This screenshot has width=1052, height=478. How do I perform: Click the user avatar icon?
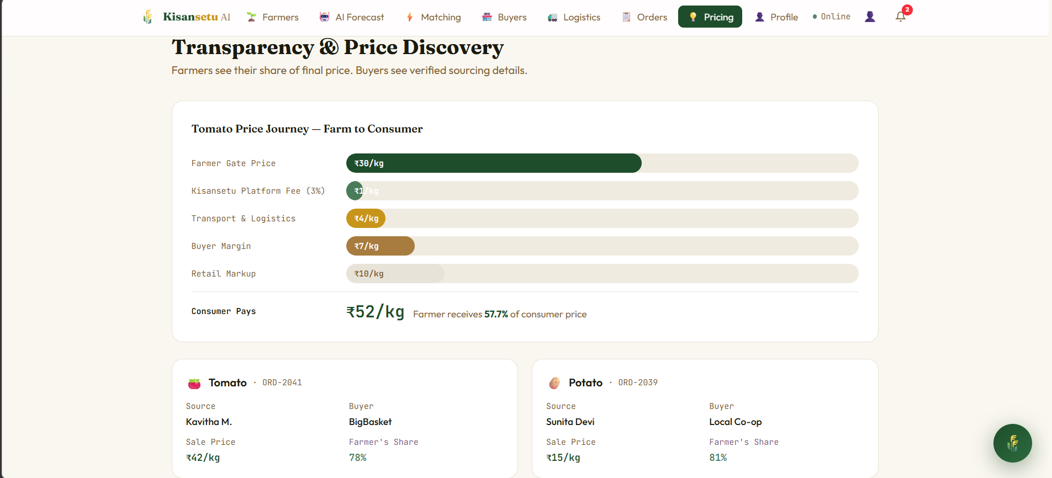[x=870, y=17]
